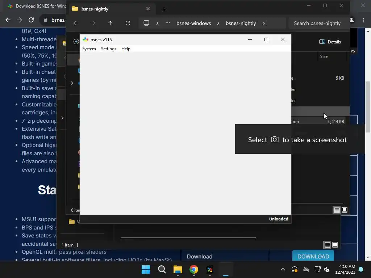Image resolution: width=371 pixels, height=278 pixels.
Task: Click the scroll-down arrow of Chrome scrollbar
Action: coord(368,257)
